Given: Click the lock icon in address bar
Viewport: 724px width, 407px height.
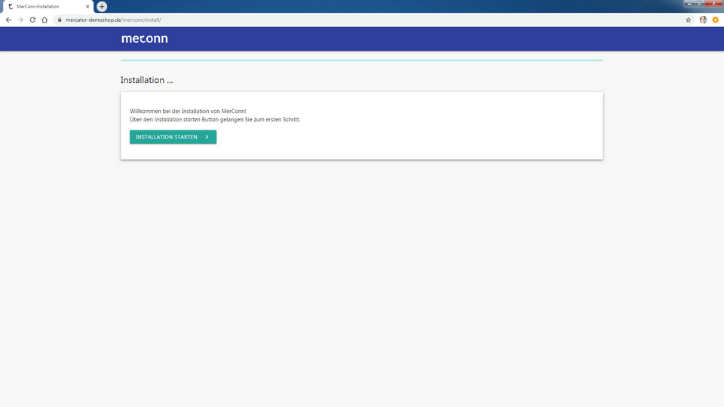Looking at the screenshot, I should 60,20.
